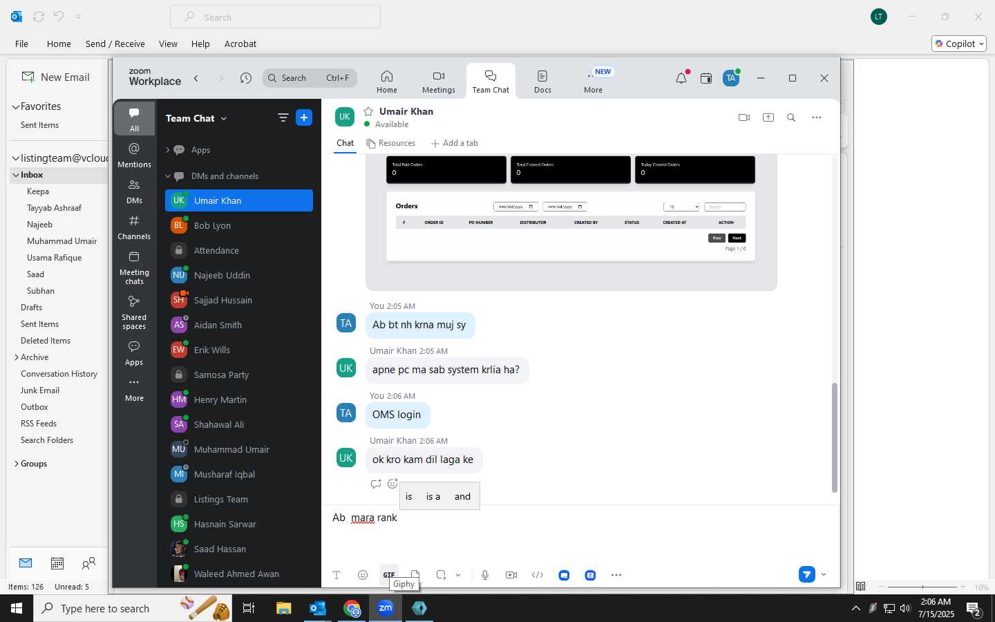Open the Team Chat filter icon
Image resolution: width=995 pixels, height=622 pixels.
pyautogui.click(x=283, y=117)
